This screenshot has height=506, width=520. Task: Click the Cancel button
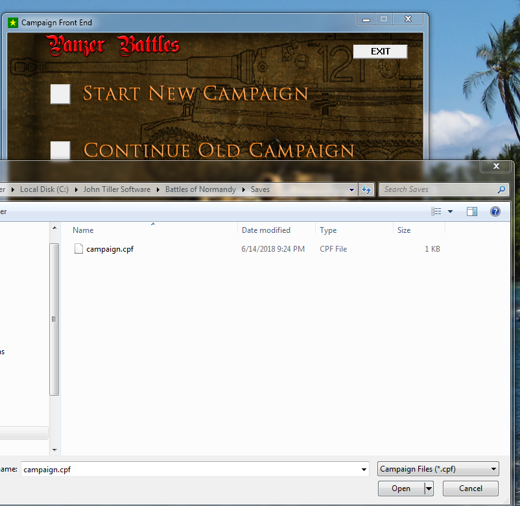click(x=470, y=488)
